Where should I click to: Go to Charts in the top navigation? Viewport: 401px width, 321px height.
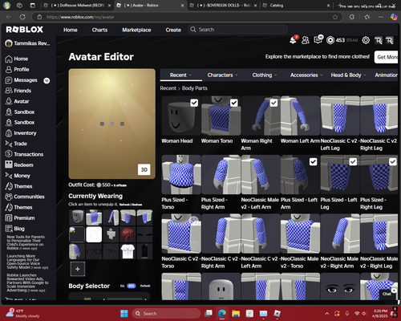pos(99,30)
